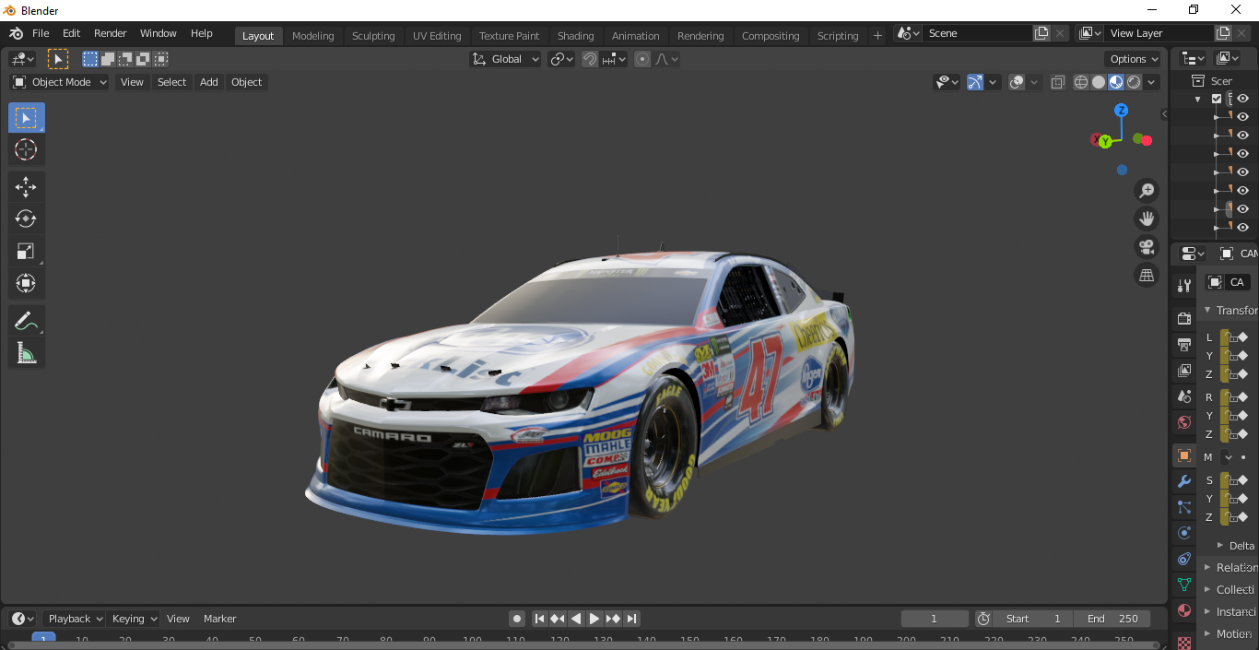1259x650 pixels.
Task: Open the View Layer properties tab
Action: pos(1184,371)
